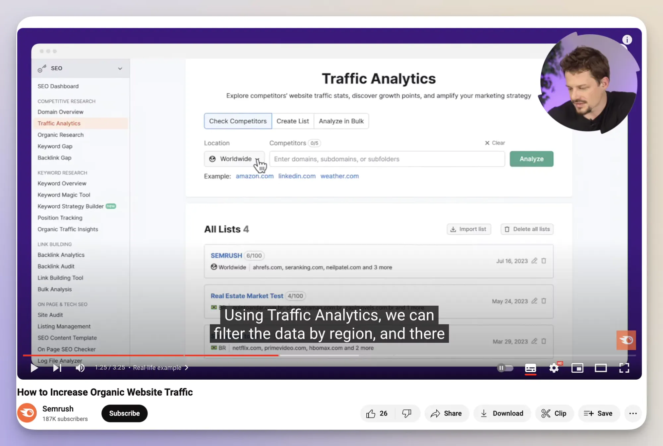Open Backlink Analytics in sidebar
This screenshot has width=663, height=446.
61,255
